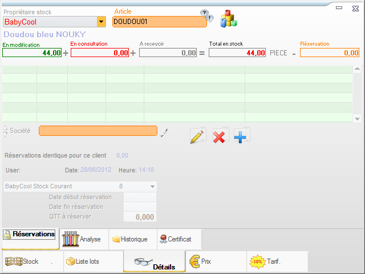Screen dimensions: 365x274
Task: Click the colored blocks article icon
Action: (229, 19)
